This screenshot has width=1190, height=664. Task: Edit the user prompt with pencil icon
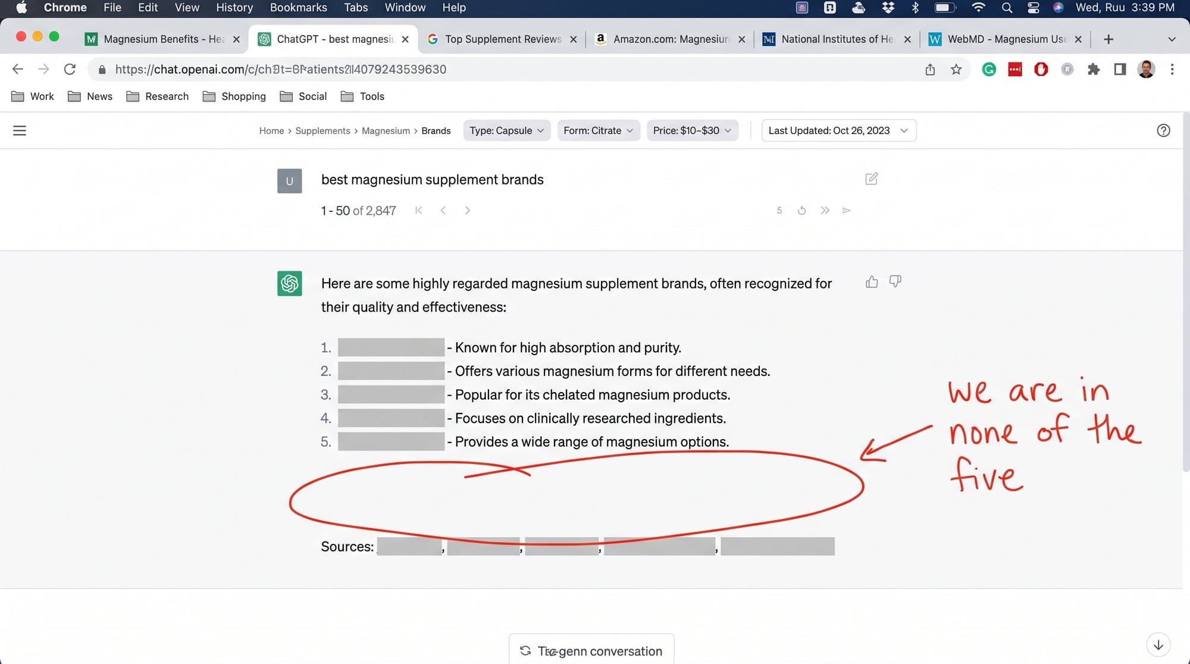tap(871, 178)
